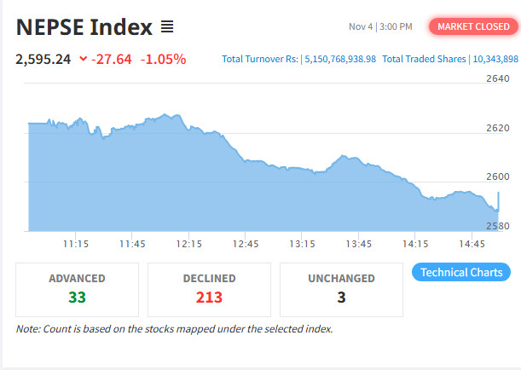Click the -27.64 point change figure
This screenshot has width=521, height=370.
coord(113,59)
